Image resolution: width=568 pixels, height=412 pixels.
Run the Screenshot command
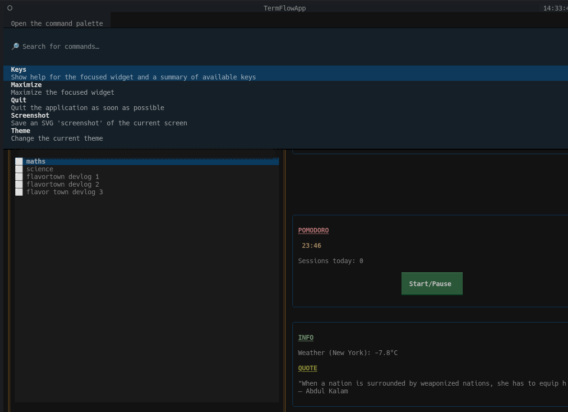coord(30,116)
